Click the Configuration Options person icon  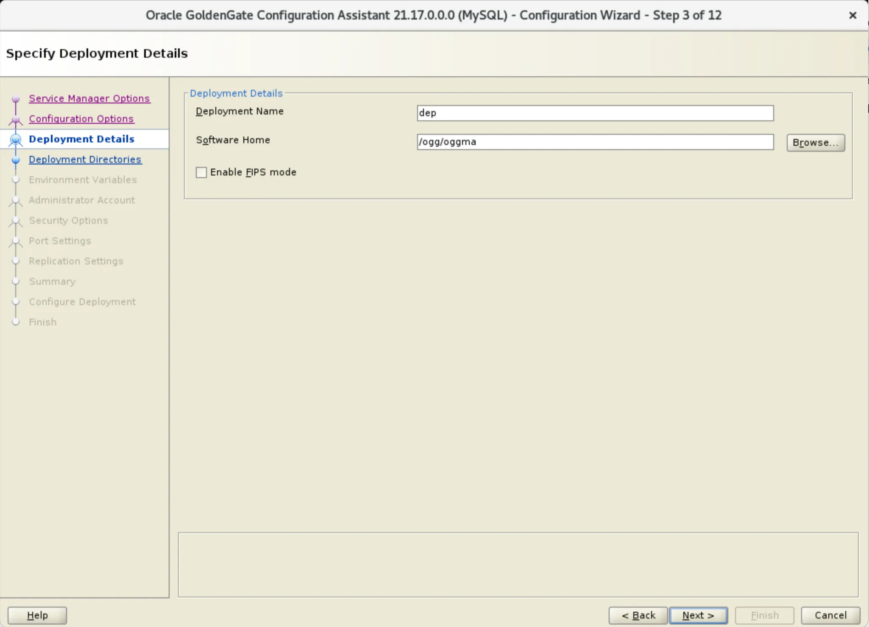[16, 119]
